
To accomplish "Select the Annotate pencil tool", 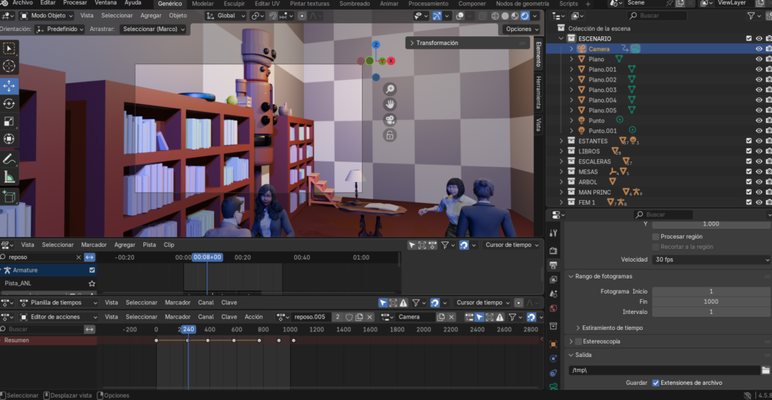I will click(9, 159).
